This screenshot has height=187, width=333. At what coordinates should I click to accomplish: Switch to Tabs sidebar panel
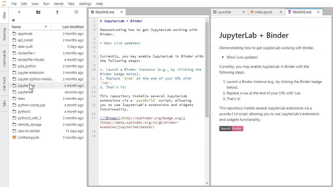(x=4, y=104)
